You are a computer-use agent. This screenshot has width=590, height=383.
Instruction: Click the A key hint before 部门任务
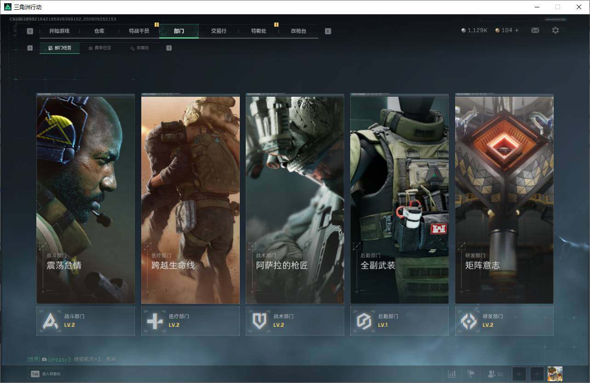[30, 48]
